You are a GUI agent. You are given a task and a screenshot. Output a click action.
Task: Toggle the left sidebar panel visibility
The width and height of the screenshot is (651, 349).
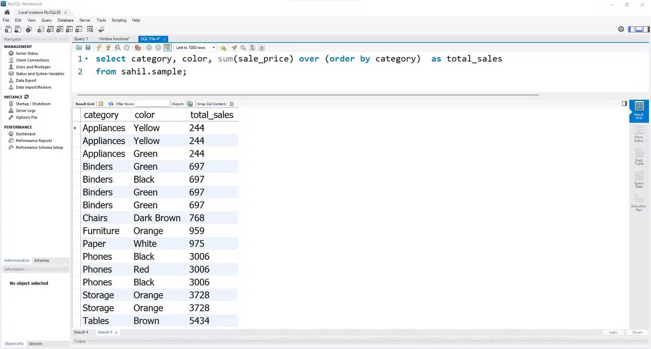click(632, 29)
